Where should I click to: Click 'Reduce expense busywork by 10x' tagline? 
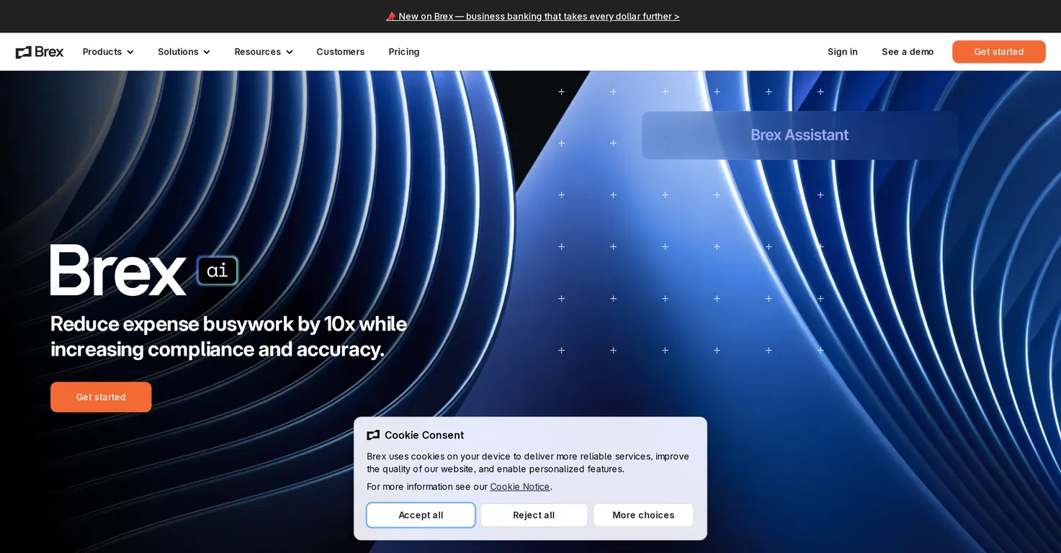click(228, 336)
